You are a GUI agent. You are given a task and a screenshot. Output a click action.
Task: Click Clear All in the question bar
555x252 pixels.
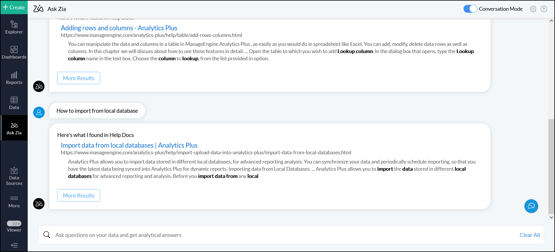point(530,235)
